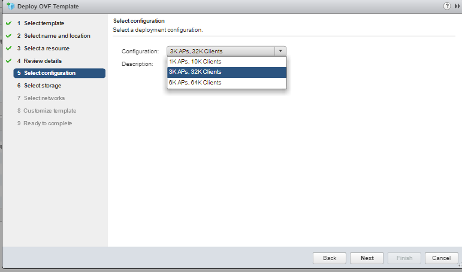The width and height of the screenshot is (462, 272).
Task: Click the greyed-out Finish button
Action: pyautogui.click(x=404, y=258)
